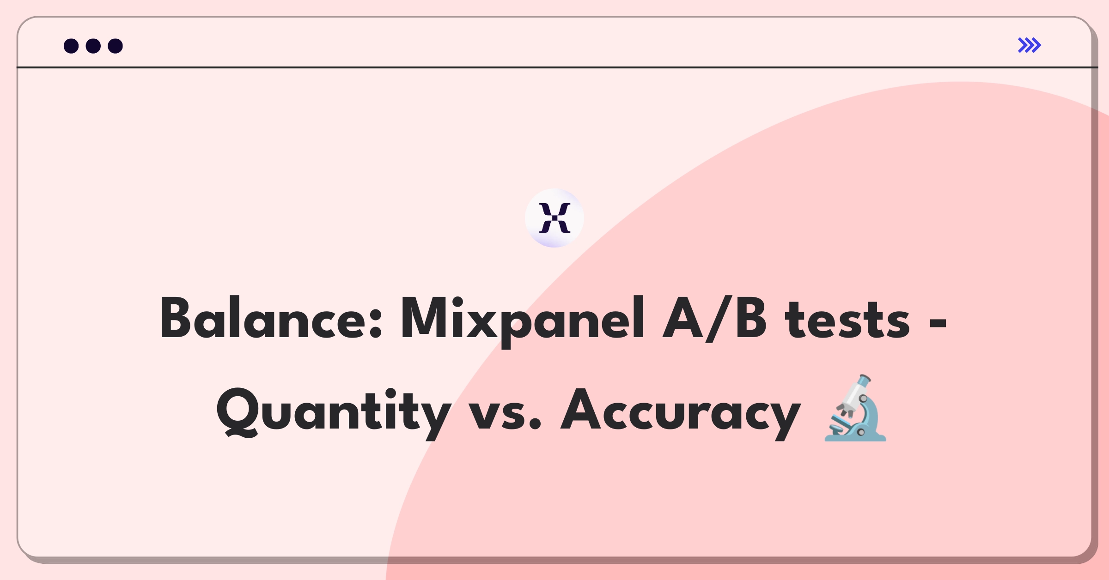Select the middle dark window dot
Viewport: 1109px width, 580px height.
click(x=93, y=46)
